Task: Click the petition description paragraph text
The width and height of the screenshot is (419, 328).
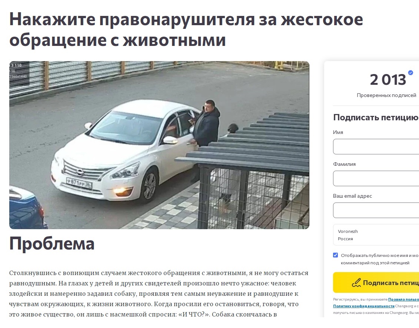Action: coord(159,294)
